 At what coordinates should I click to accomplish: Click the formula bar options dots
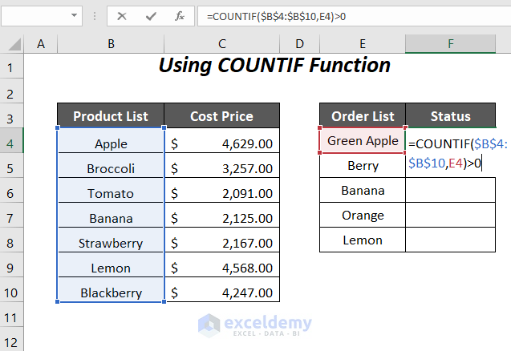[95, 15]
